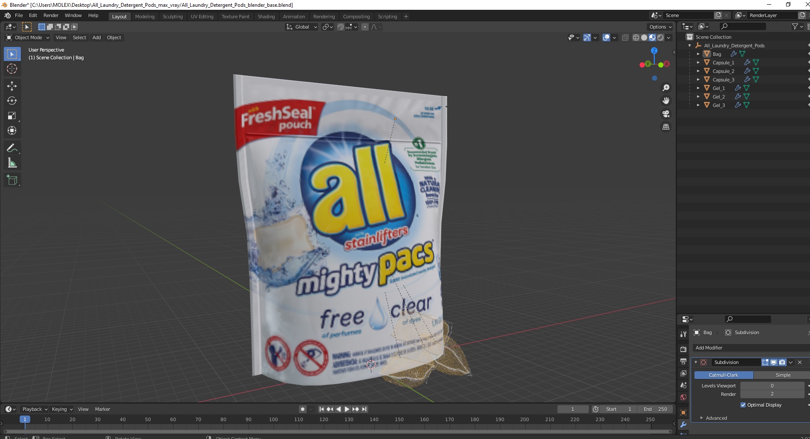Expand the Capsule_1 object in outliner
This screenshot has height=439, width=810.
tap(698, 63)
